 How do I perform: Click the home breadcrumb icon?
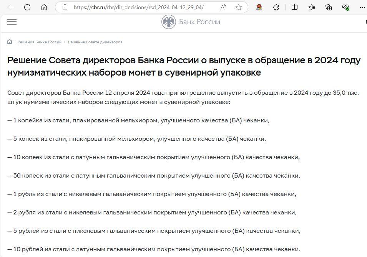pyautogui.click(x=10, y=42)
